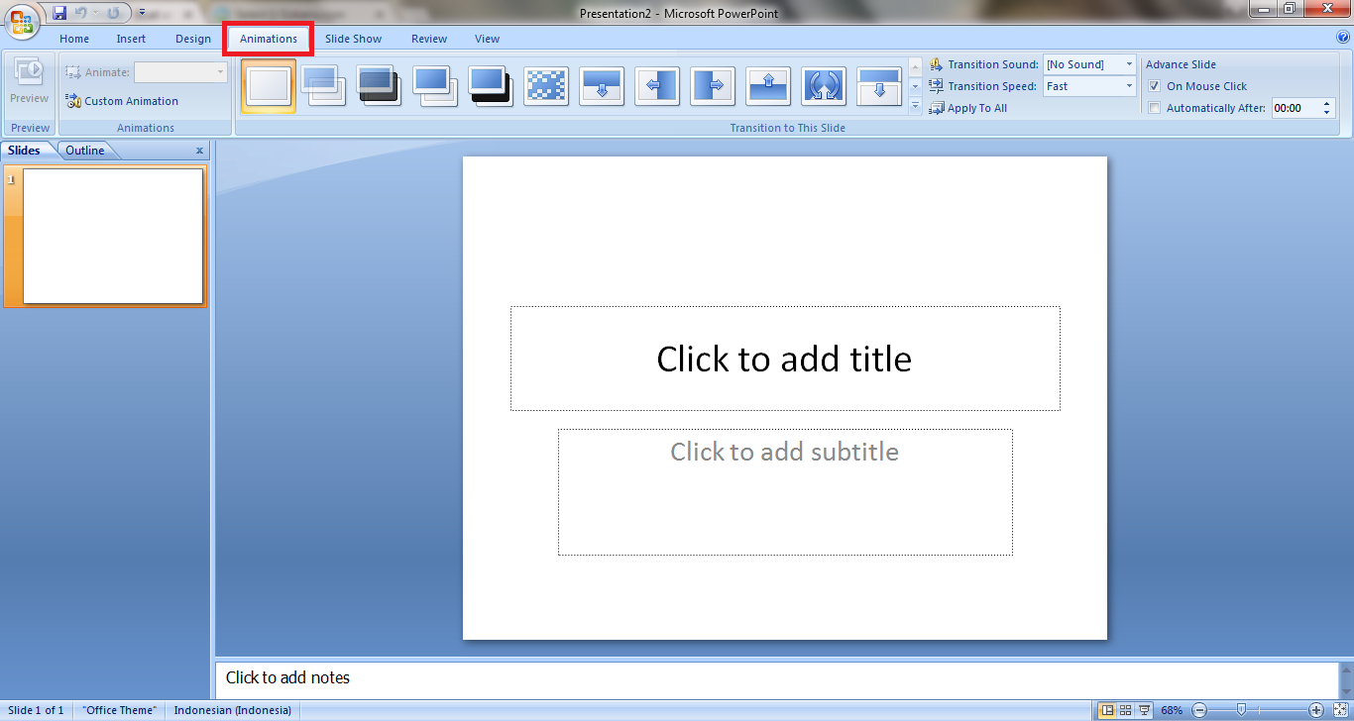This screenshot has width=1354, height=721.
Task: Click the Undo icon in Quick Access
Action: [81, 13]
